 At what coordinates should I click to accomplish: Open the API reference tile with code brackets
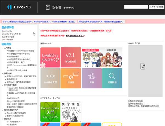pos(50,78)
